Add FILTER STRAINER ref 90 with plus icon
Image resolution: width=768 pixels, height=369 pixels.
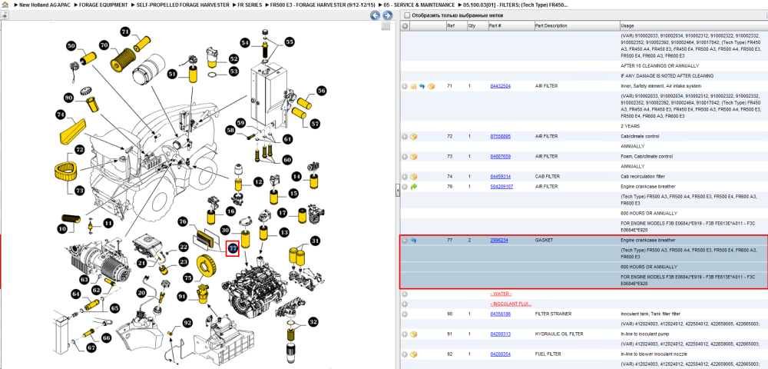[x=405, y=314]
